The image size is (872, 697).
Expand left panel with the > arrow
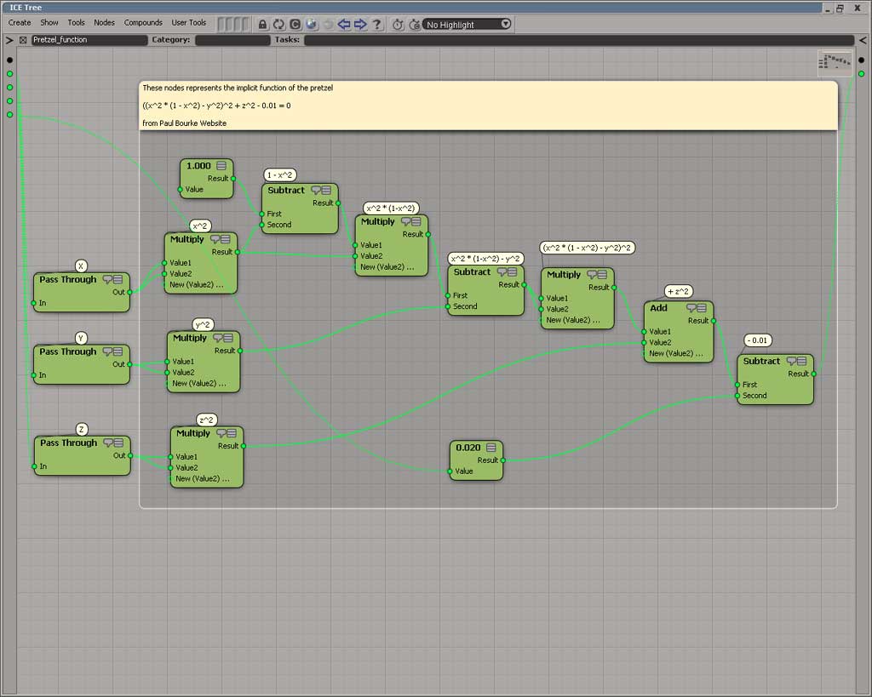pos(9,40)
